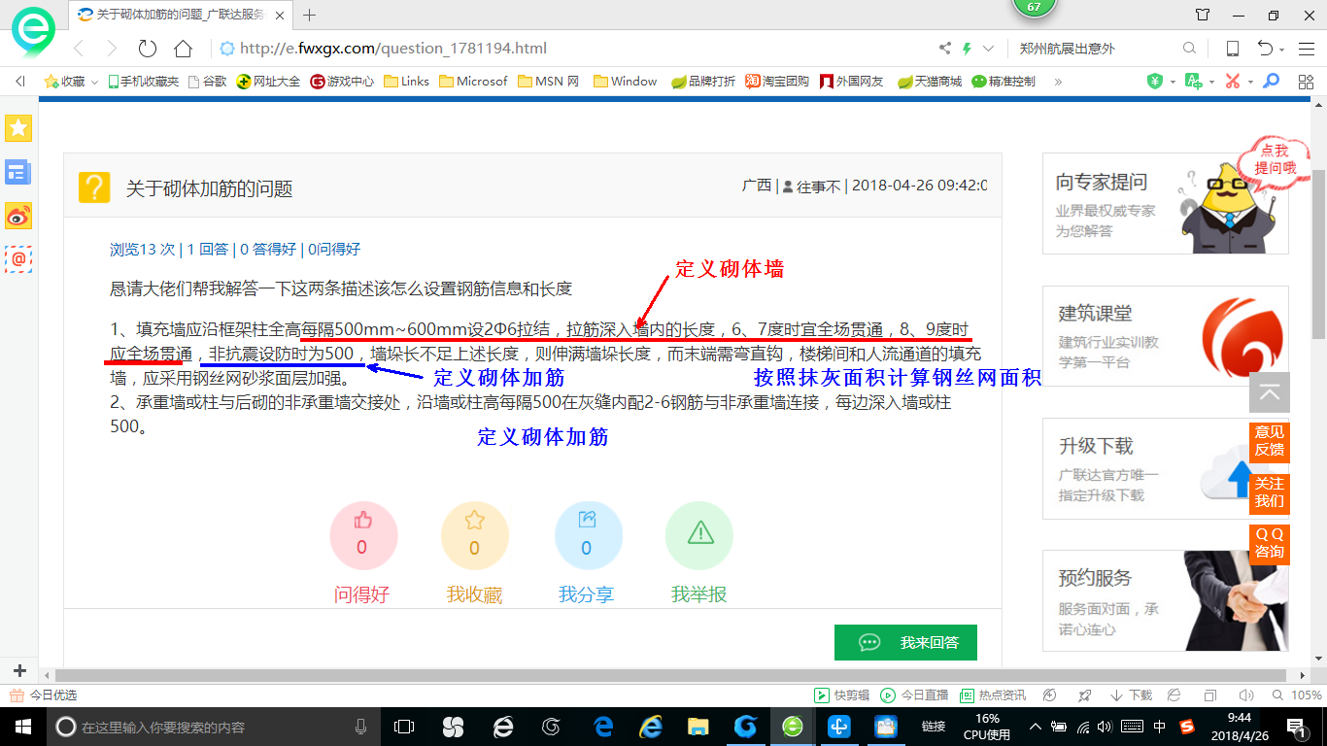Click the green 我来回答 button

coord(905,642)
